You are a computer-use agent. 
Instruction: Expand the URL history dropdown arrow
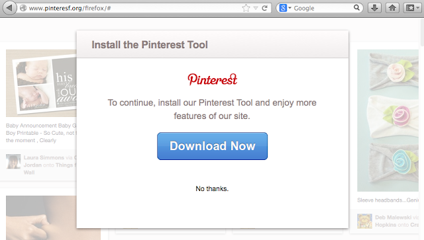[x=256, y=8]
